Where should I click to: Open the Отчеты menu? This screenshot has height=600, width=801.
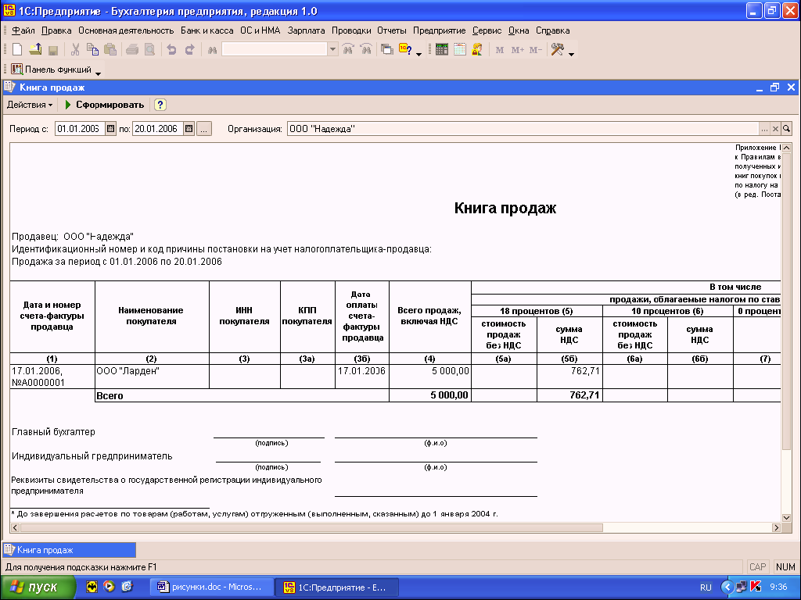pyautogui.click(x=391, y=30)
